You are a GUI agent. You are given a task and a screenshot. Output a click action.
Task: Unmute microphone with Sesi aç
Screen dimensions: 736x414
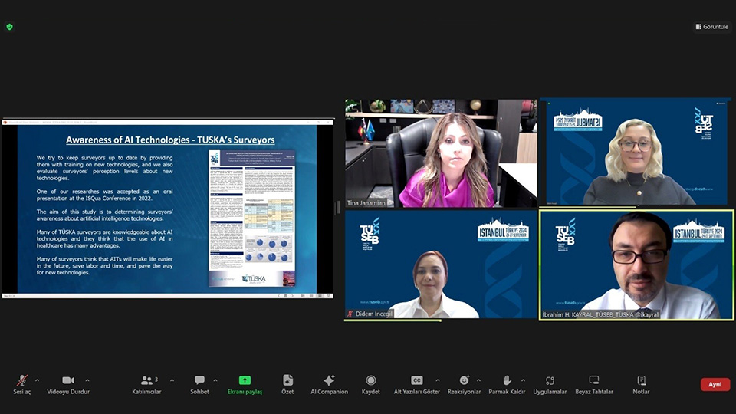tap(22, 384)
